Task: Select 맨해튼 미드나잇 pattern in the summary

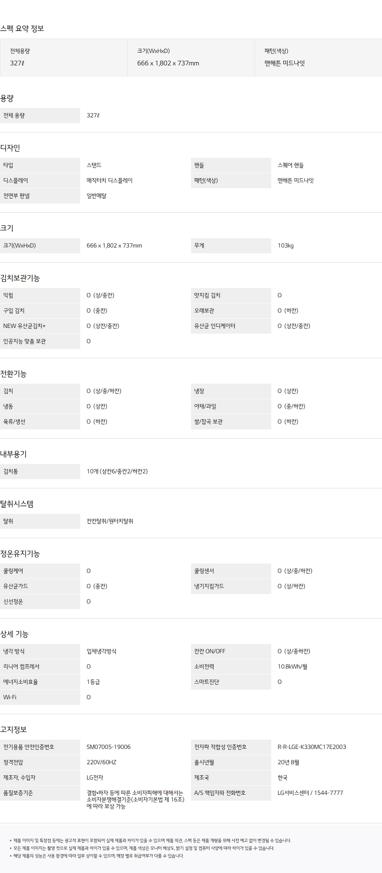Action: pos(284,63)
